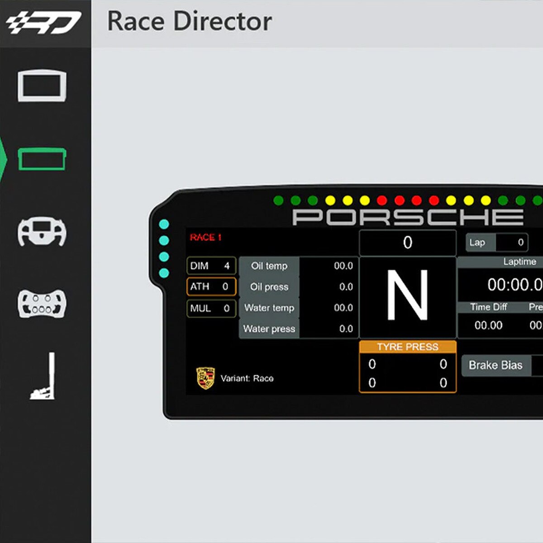
Task: Click the Oil temp label
Action: click(x=269, y=266)
